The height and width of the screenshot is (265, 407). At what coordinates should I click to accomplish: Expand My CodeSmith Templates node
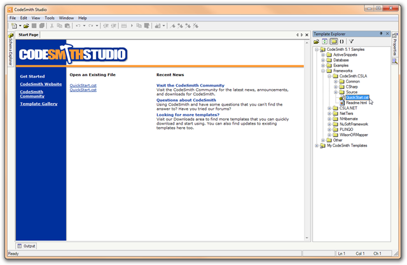317,146
